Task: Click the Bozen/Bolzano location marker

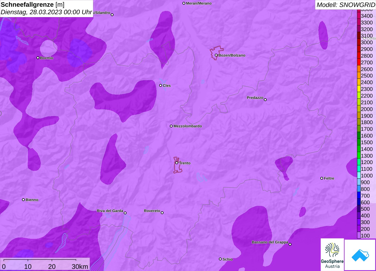Action: click(216, 55)
